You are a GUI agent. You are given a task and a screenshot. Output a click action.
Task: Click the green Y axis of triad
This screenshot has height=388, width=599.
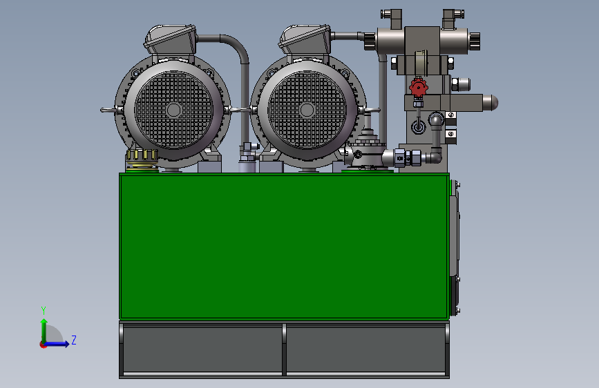(44, 330)
